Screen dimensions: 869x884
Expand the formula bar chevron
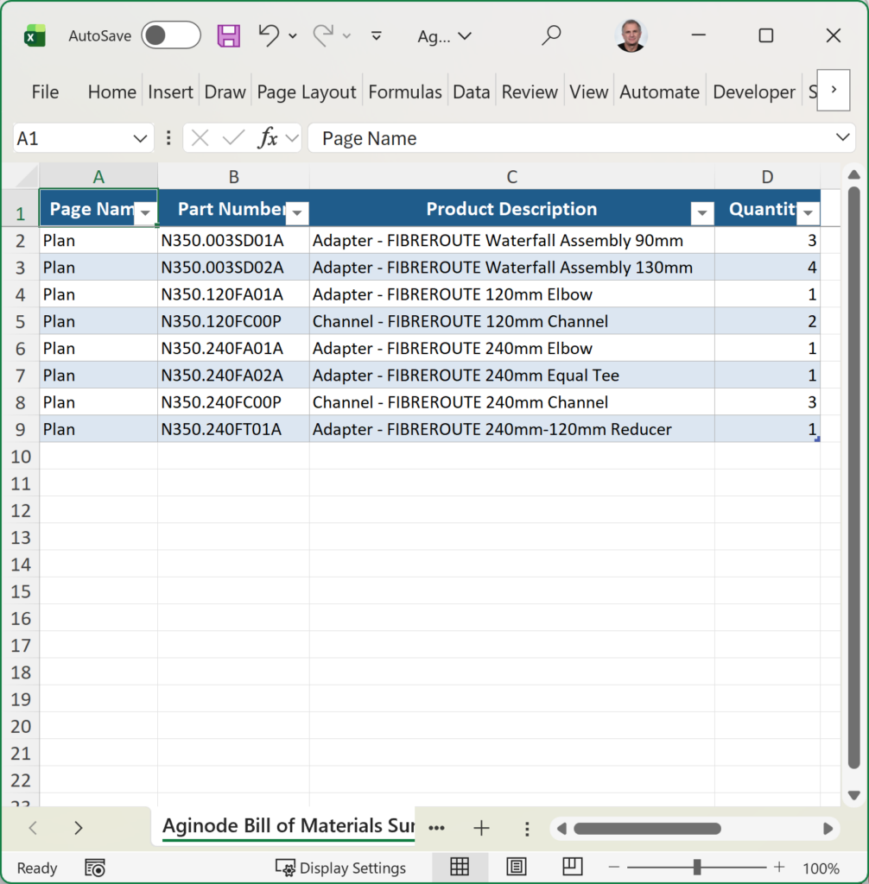(842, 137)
